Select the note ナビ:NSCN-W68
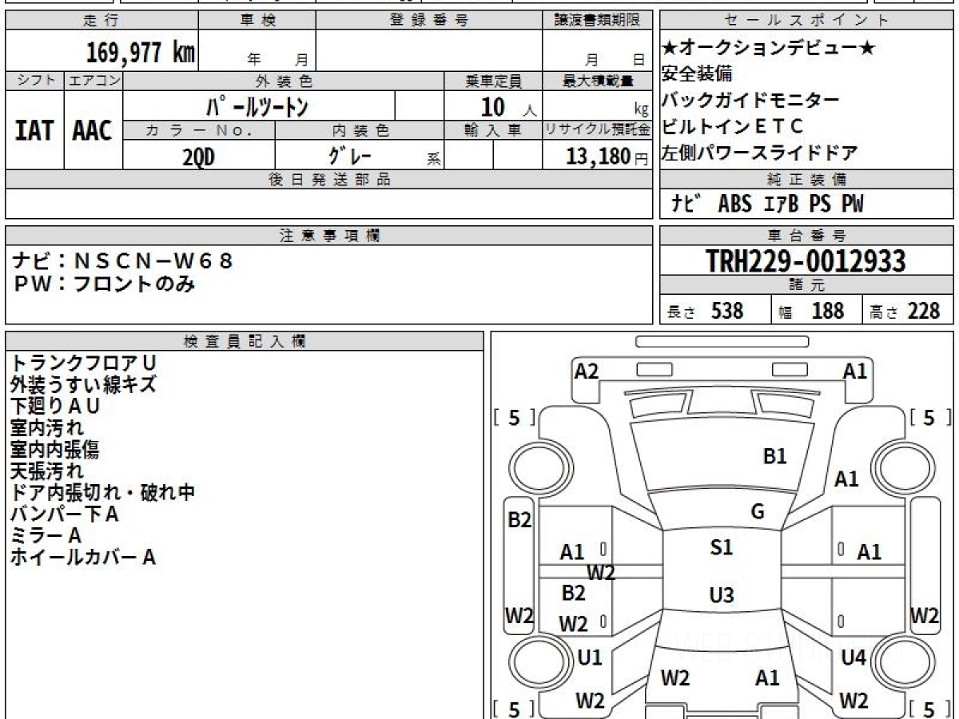The image size is (959, 719). coord(125,260)
